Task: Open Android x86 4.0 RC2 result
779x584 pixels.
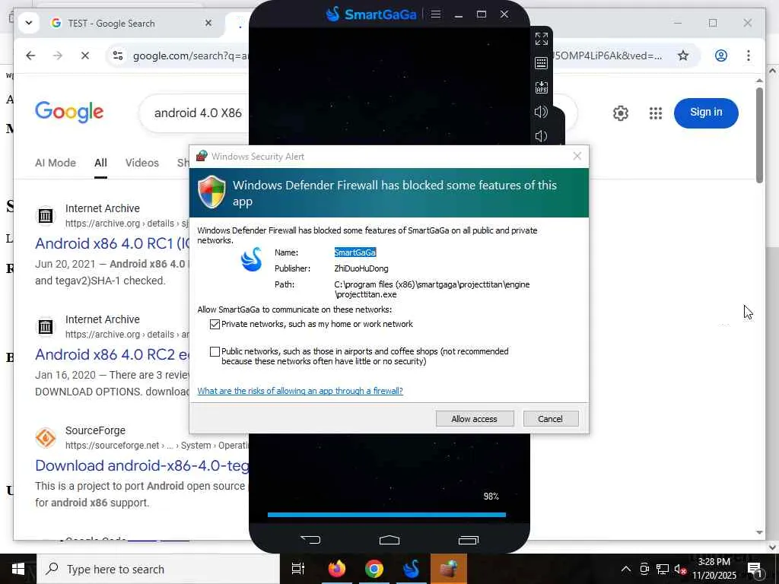Action: 113,354
